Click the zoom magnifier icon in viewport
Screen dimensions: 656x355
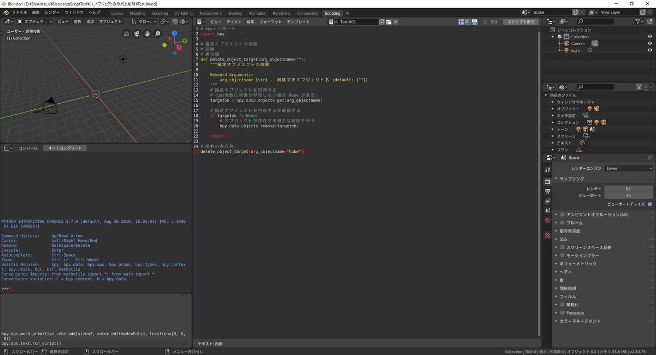[x=157, y=34]
